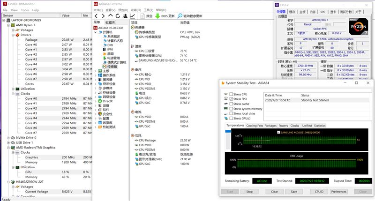Screen dimensions: 375x201
Task: Select 系统概述 in AIDA64 tree
Action: click(113, 37)
